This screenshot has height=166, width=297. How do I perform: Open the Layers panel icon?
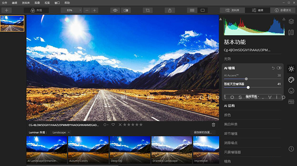pos(291,21)
